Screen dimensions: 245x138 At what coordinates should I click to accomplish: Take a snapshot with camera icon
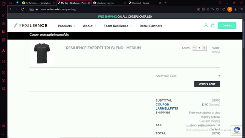(203, 9)
